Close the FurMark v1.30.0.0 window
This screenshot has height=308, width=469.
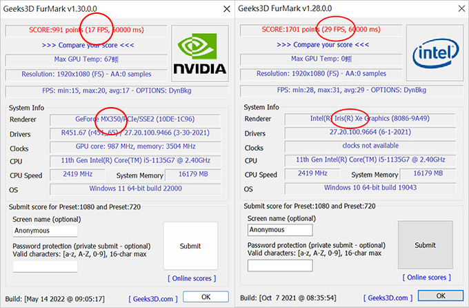click(x=227, y=9)
